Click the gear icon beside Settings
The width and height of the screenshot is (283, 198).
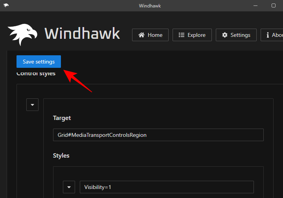(225, 35)
